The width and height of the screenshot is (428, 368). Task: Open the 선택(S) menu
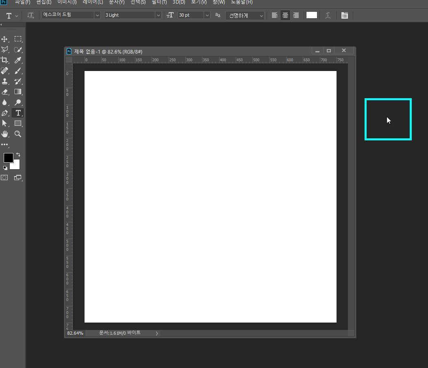(138, 2)
